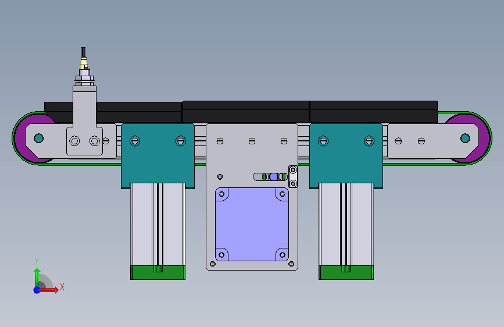Viewport: 504px width, 327px height.
Task: Select the gray sensor mounting bracket
Action: [84, 120]
